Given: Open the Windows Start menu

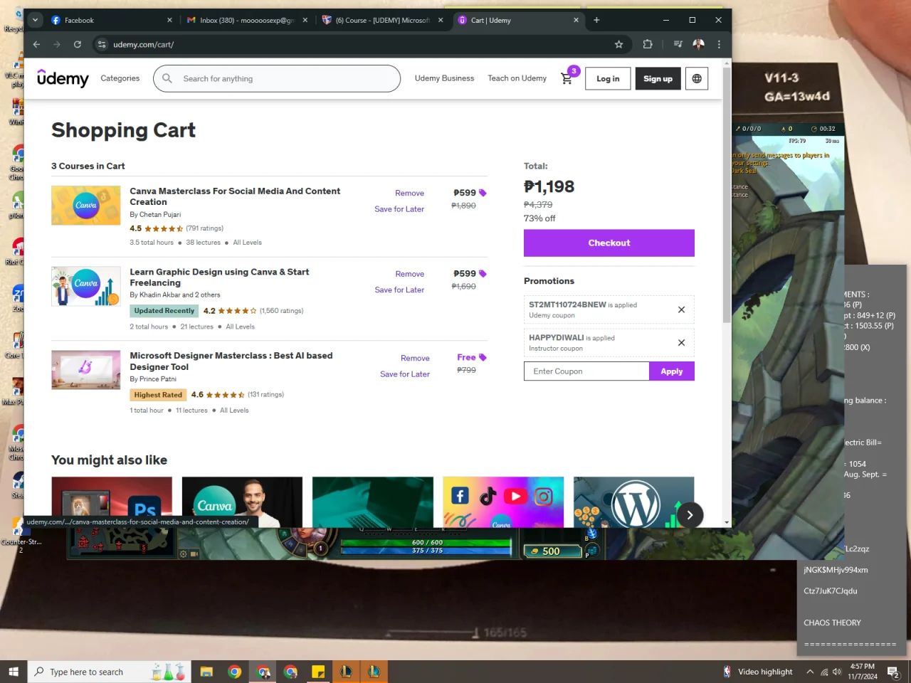Looking at the screenshot, I should pyautogui.click(x=14, y=672).
